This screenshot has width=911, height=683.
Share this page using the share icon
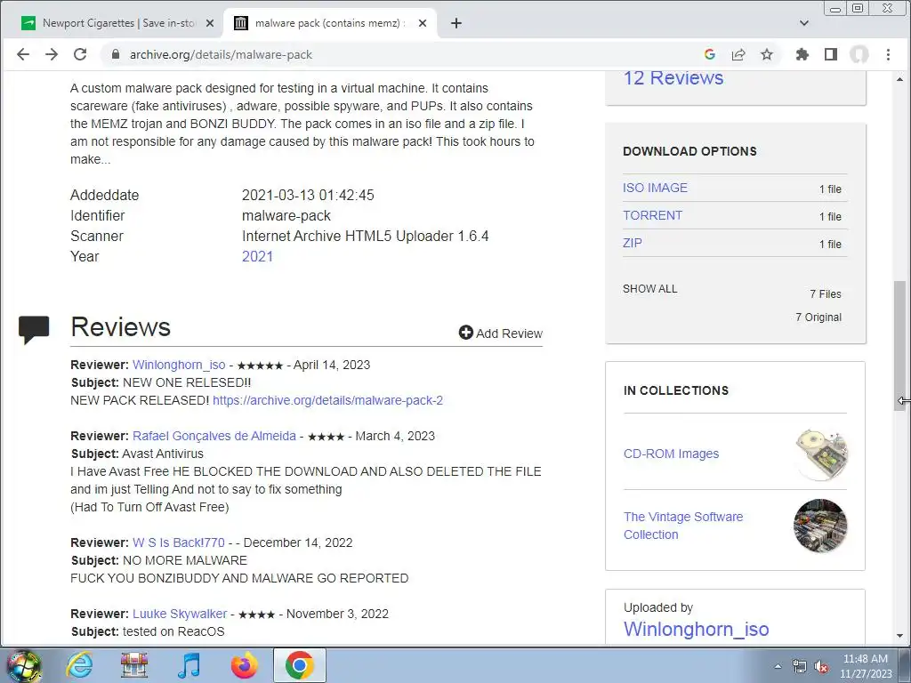tap(738, 54)
